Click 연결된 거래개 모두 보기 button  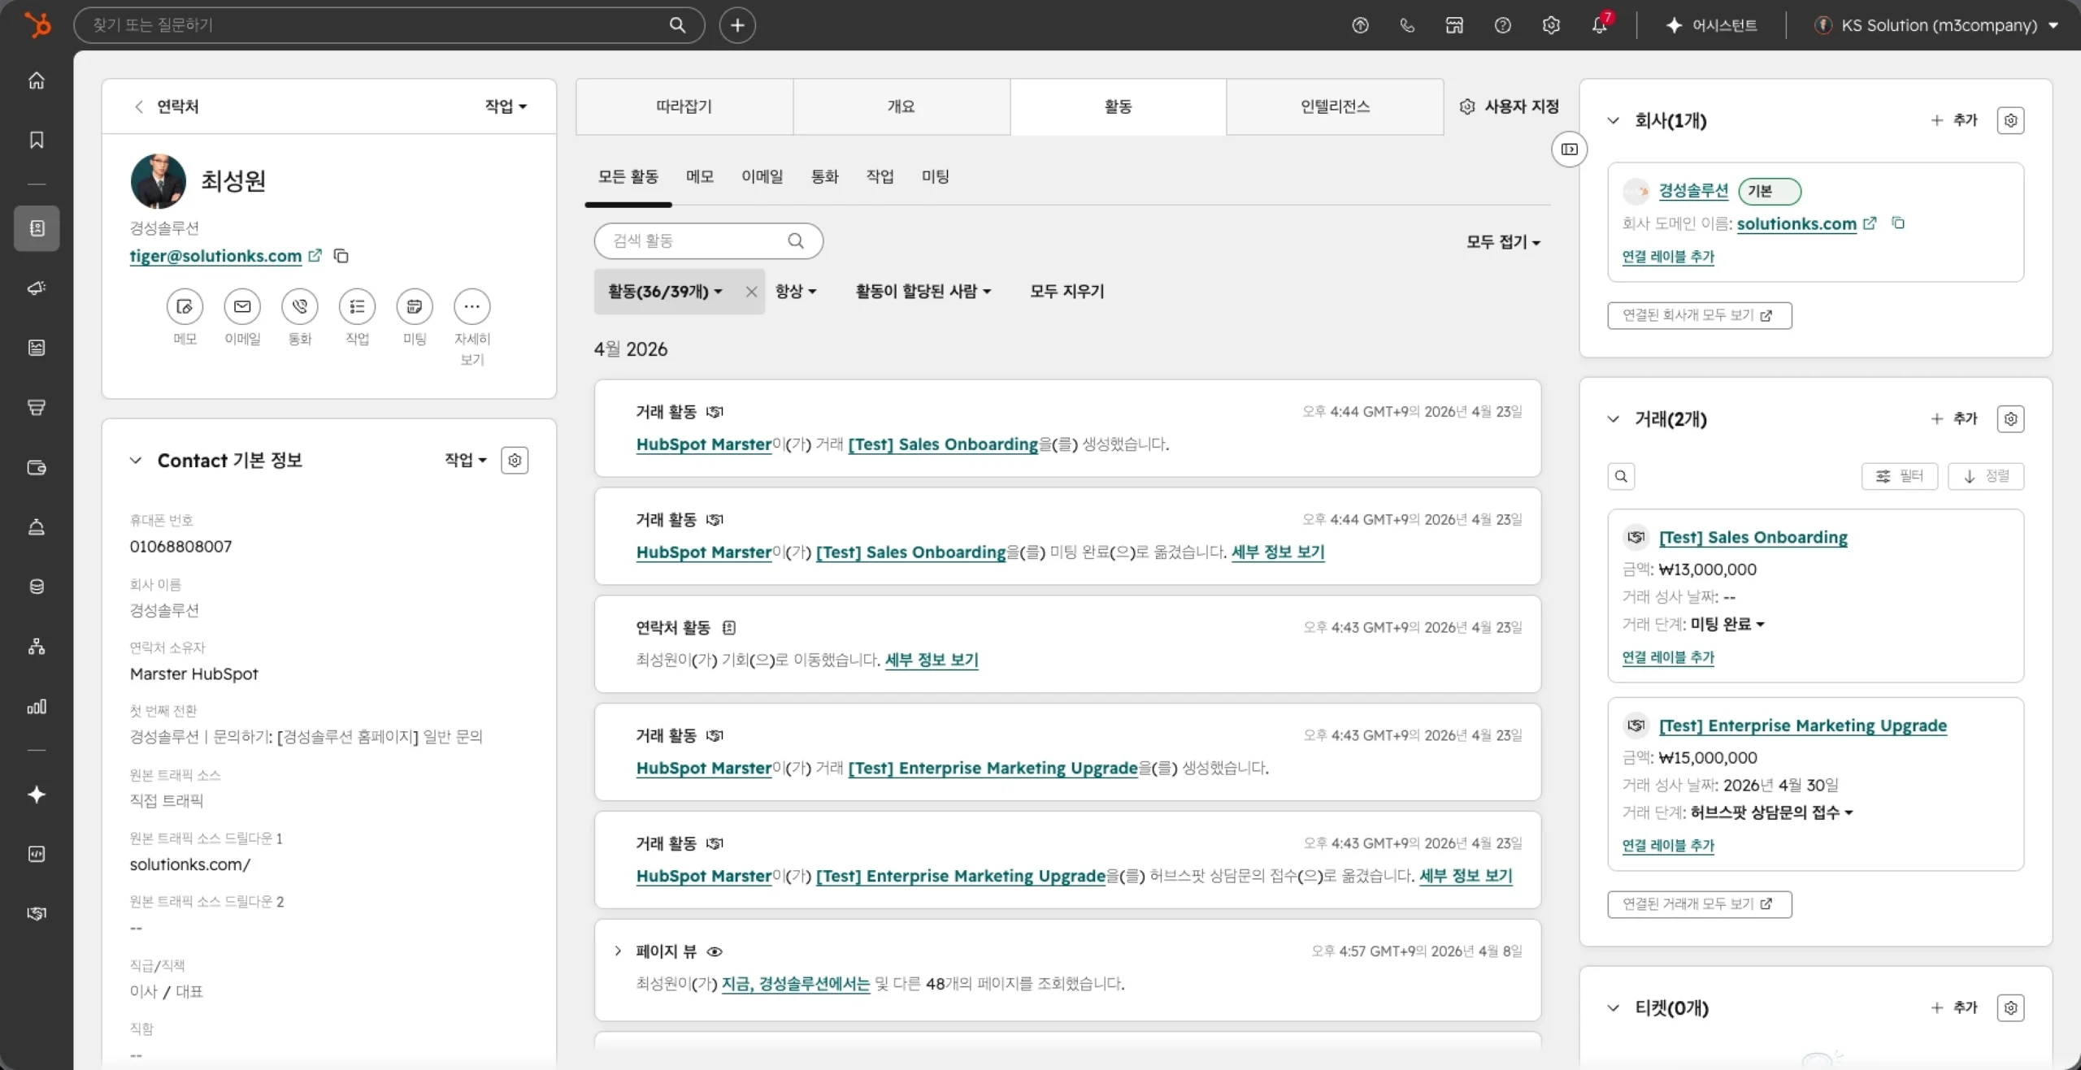point(1700,904)
